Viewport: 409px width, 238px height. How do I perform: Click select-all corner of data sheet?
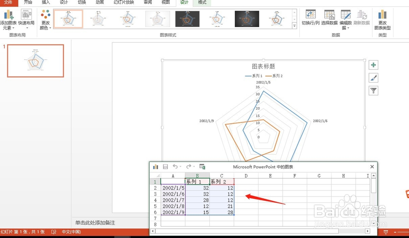tap(155, 176)
